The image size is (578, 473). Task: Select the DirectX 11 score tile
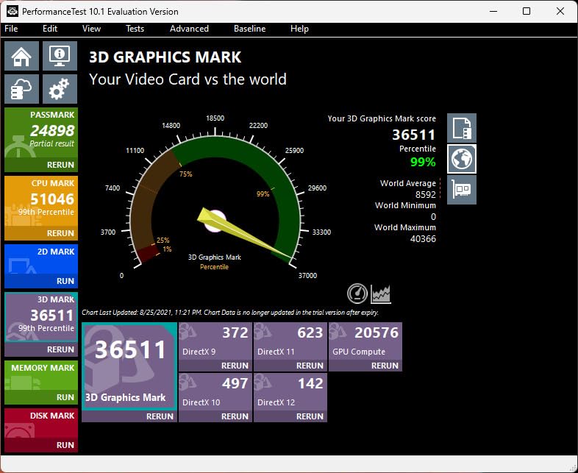[x=290, y=341]
